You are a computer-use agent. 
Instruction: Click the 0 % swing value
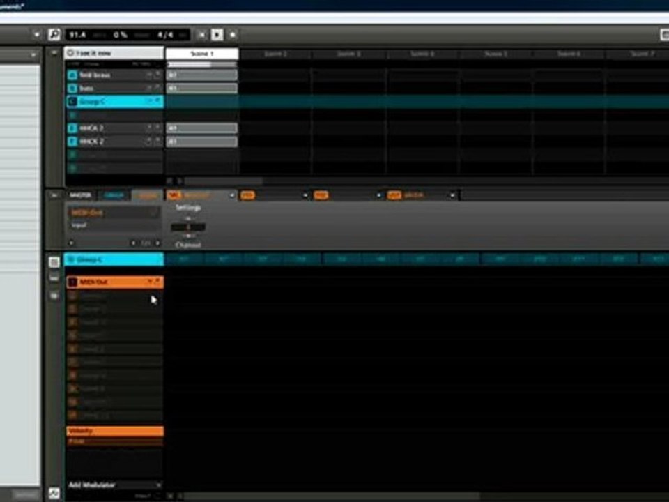tap(121, 35)
